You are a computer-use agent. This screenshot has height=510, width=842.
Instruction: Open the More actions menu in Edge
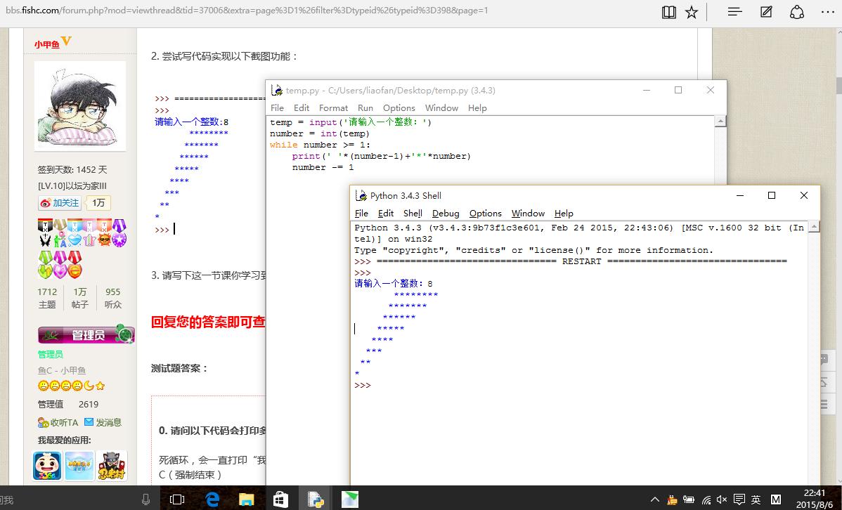pos(827,12)
